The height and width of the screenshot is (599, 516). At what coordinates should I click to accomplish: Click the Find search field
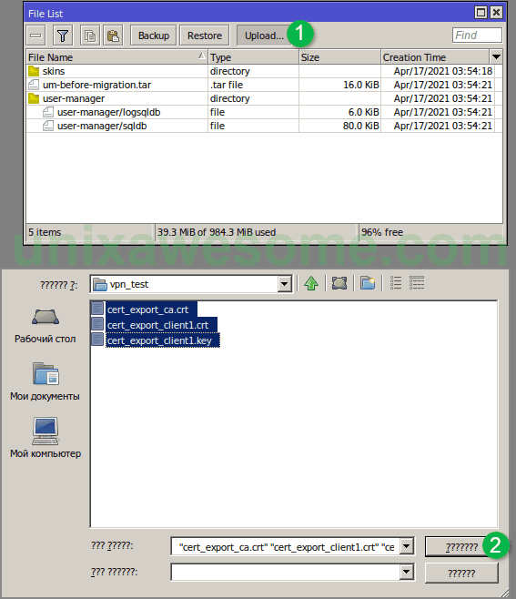pyautogui.click(x=477, y=36)
